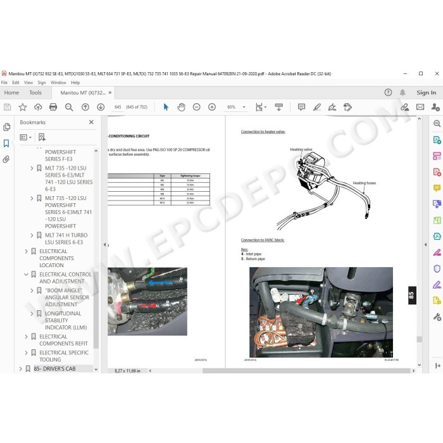Add new bookmark icon
Image resolution: width=443 pixels, height=443 pixels.
tap(42, 137)
